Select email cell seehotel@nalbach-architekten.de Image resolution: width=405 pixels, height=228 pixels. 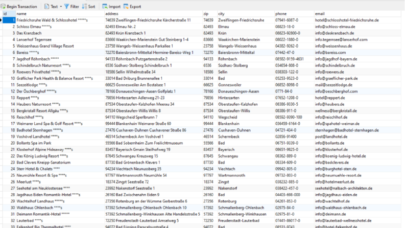click(x=358, y=188)
